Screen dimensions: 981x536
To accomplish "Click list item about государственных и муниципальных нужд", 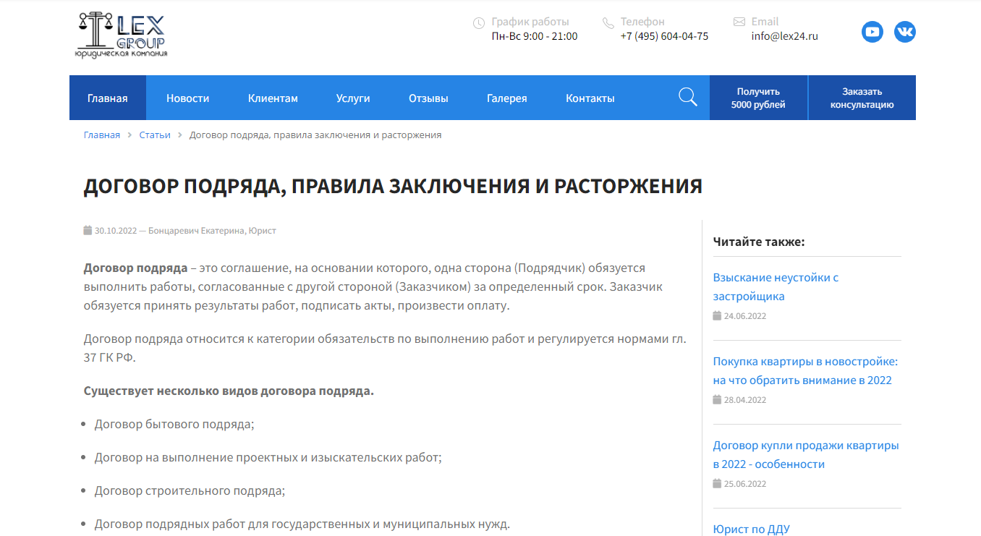I will [x=302, y=524].
